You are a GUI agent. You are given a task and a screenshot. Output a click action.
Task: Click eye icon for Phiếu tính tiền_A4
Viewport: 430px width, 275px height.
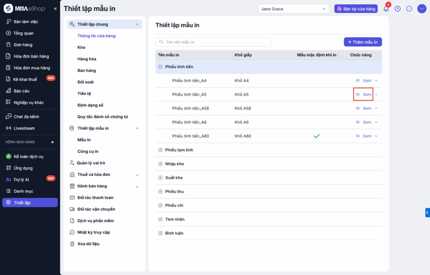point(358,81)
